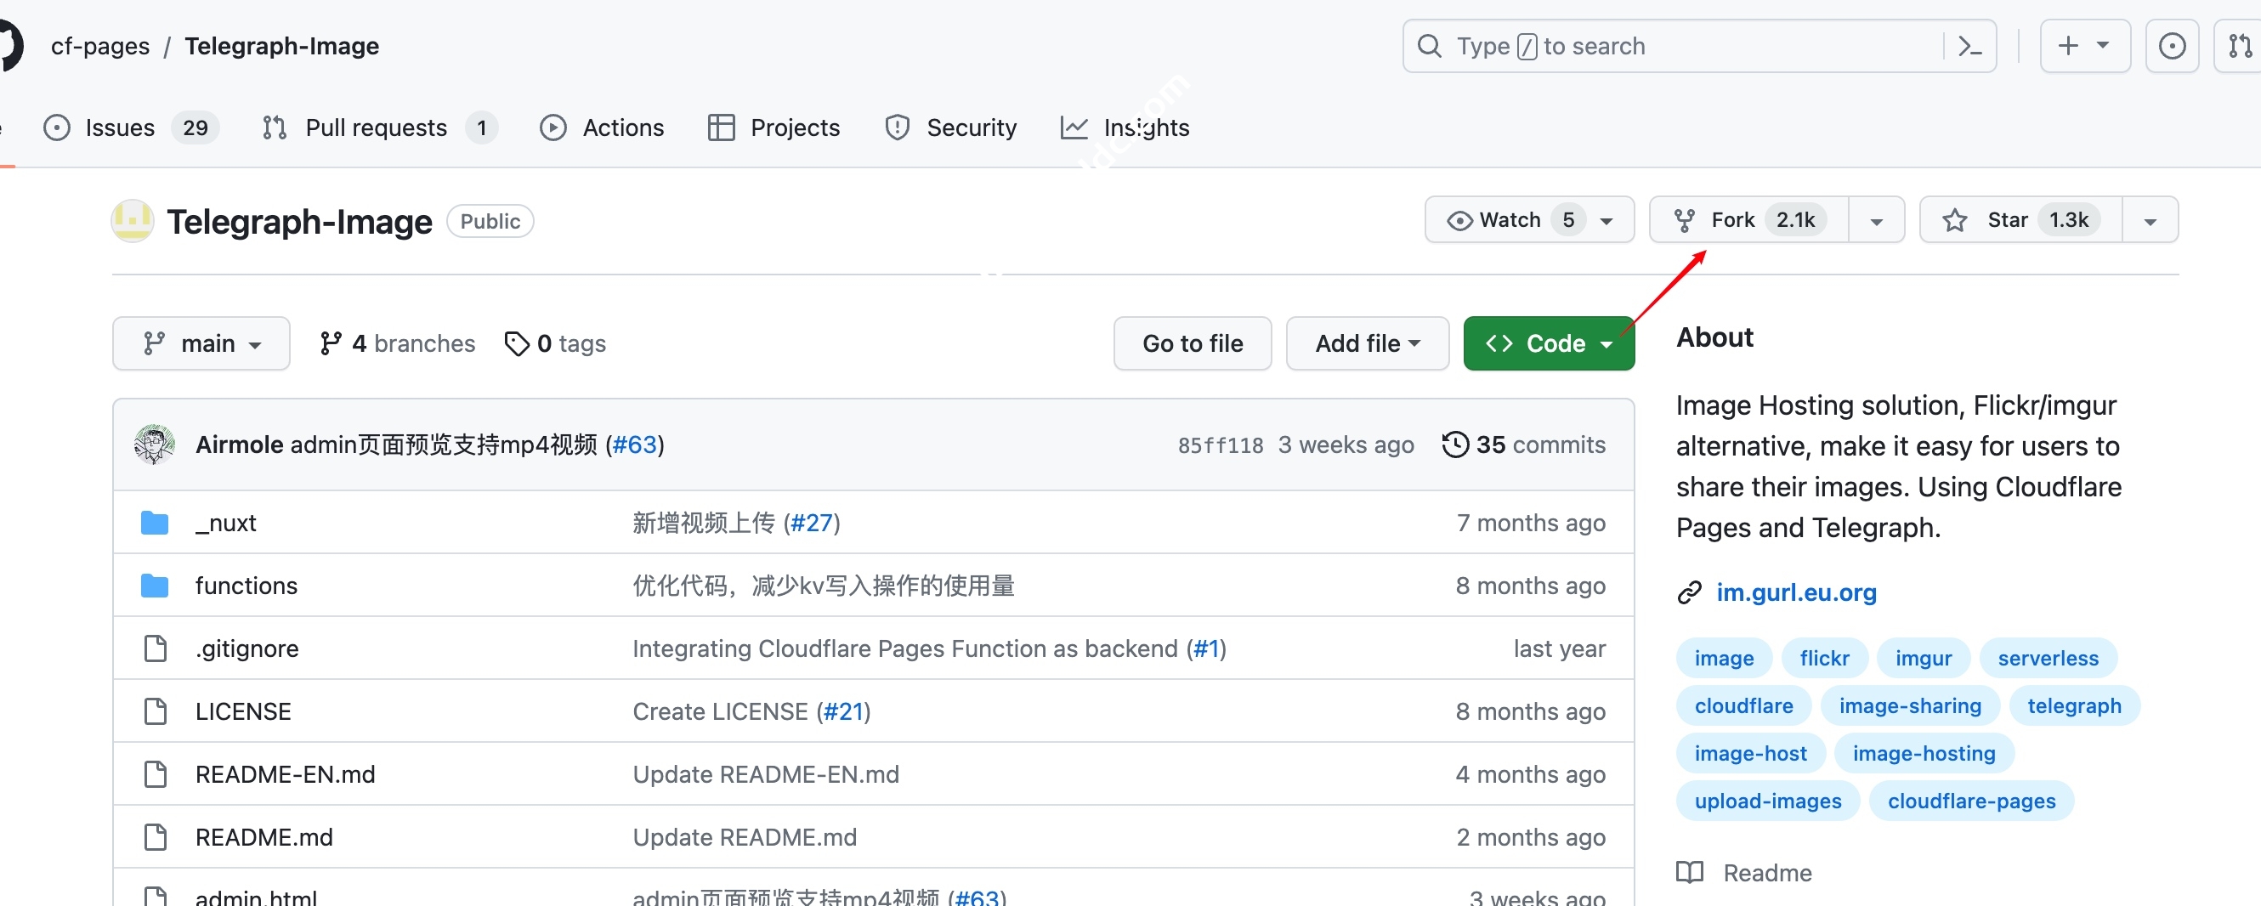Click the Telegraph-Image repository avatar

pyautogui.click(x=133, y=221)
